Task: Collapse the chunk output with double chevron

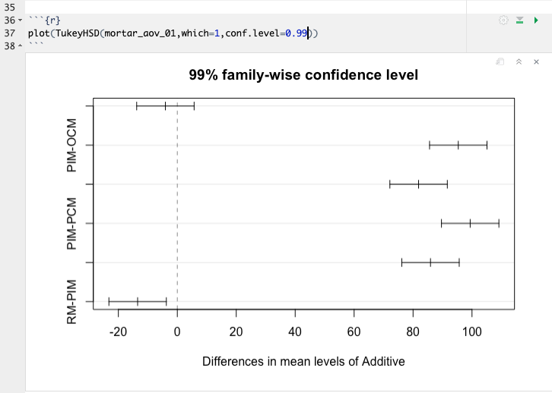Action: pyautogui.click(x=518, y=61)
